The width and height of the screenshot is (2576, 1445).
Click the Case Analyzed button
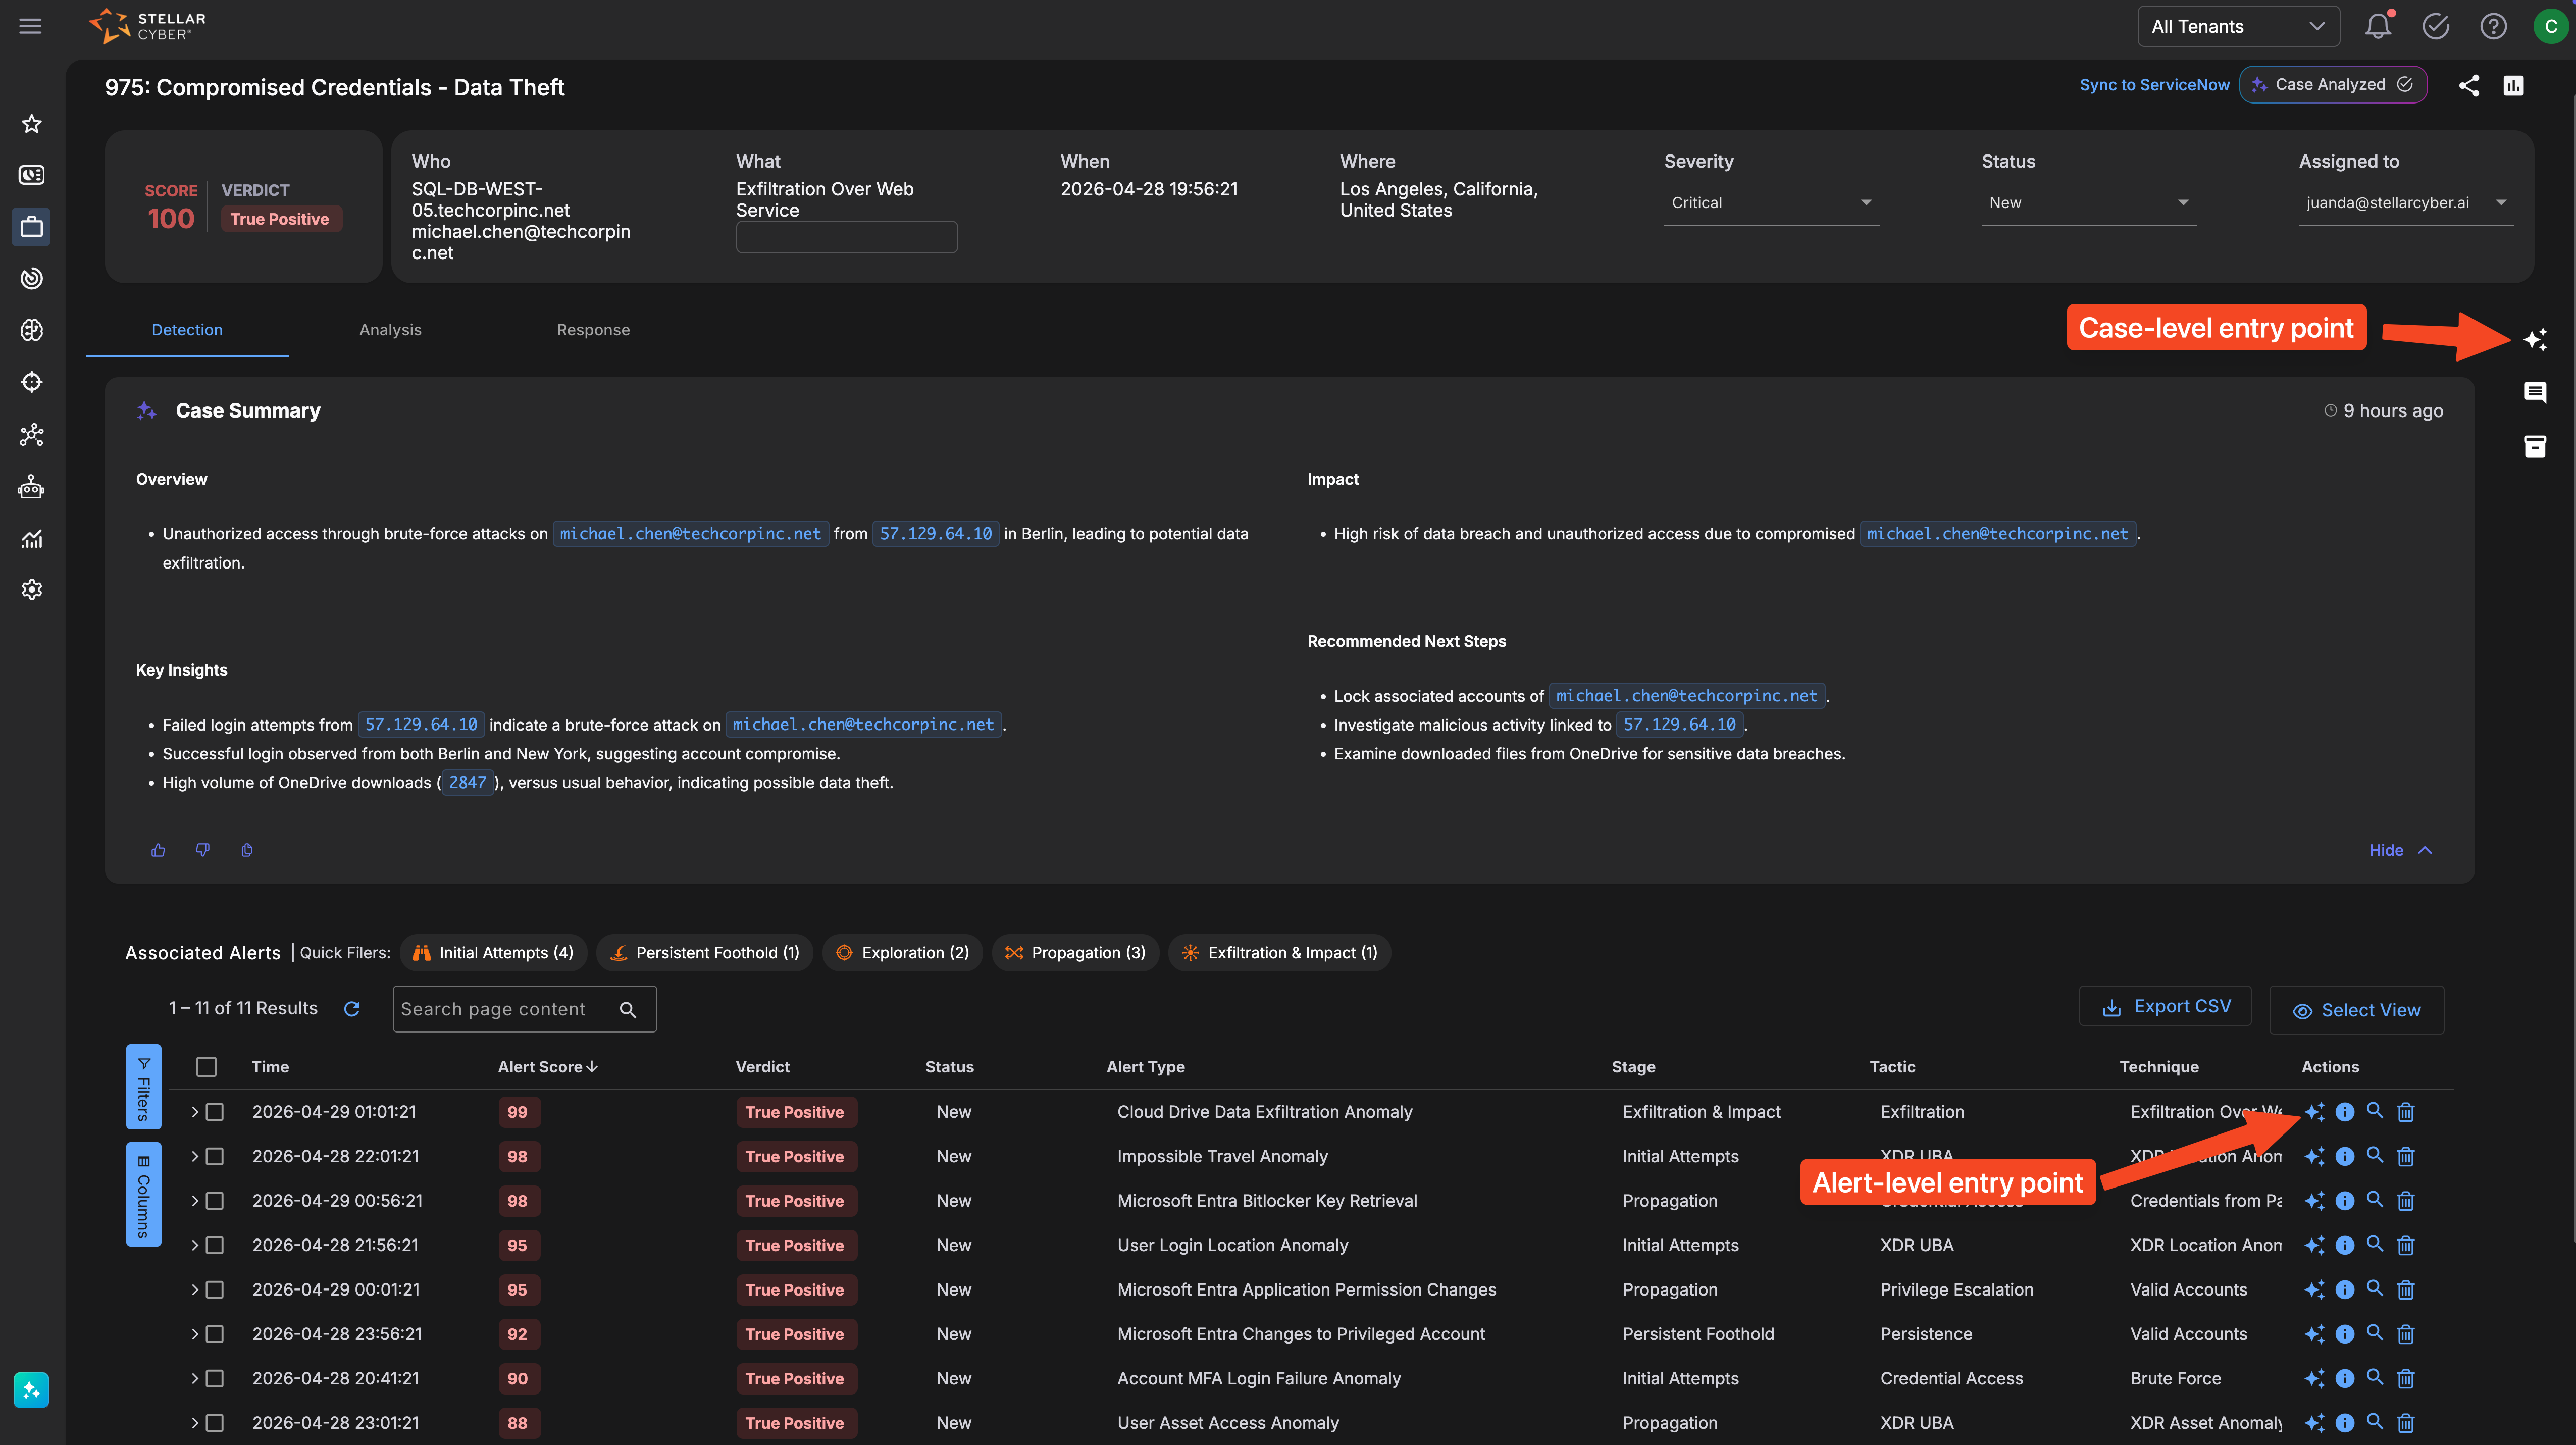(x=2333, y=85)
